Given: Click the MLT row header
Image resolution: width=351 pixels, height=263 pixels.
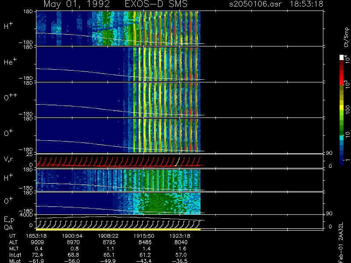Looking at the screenshot, I should pos(14,249).
